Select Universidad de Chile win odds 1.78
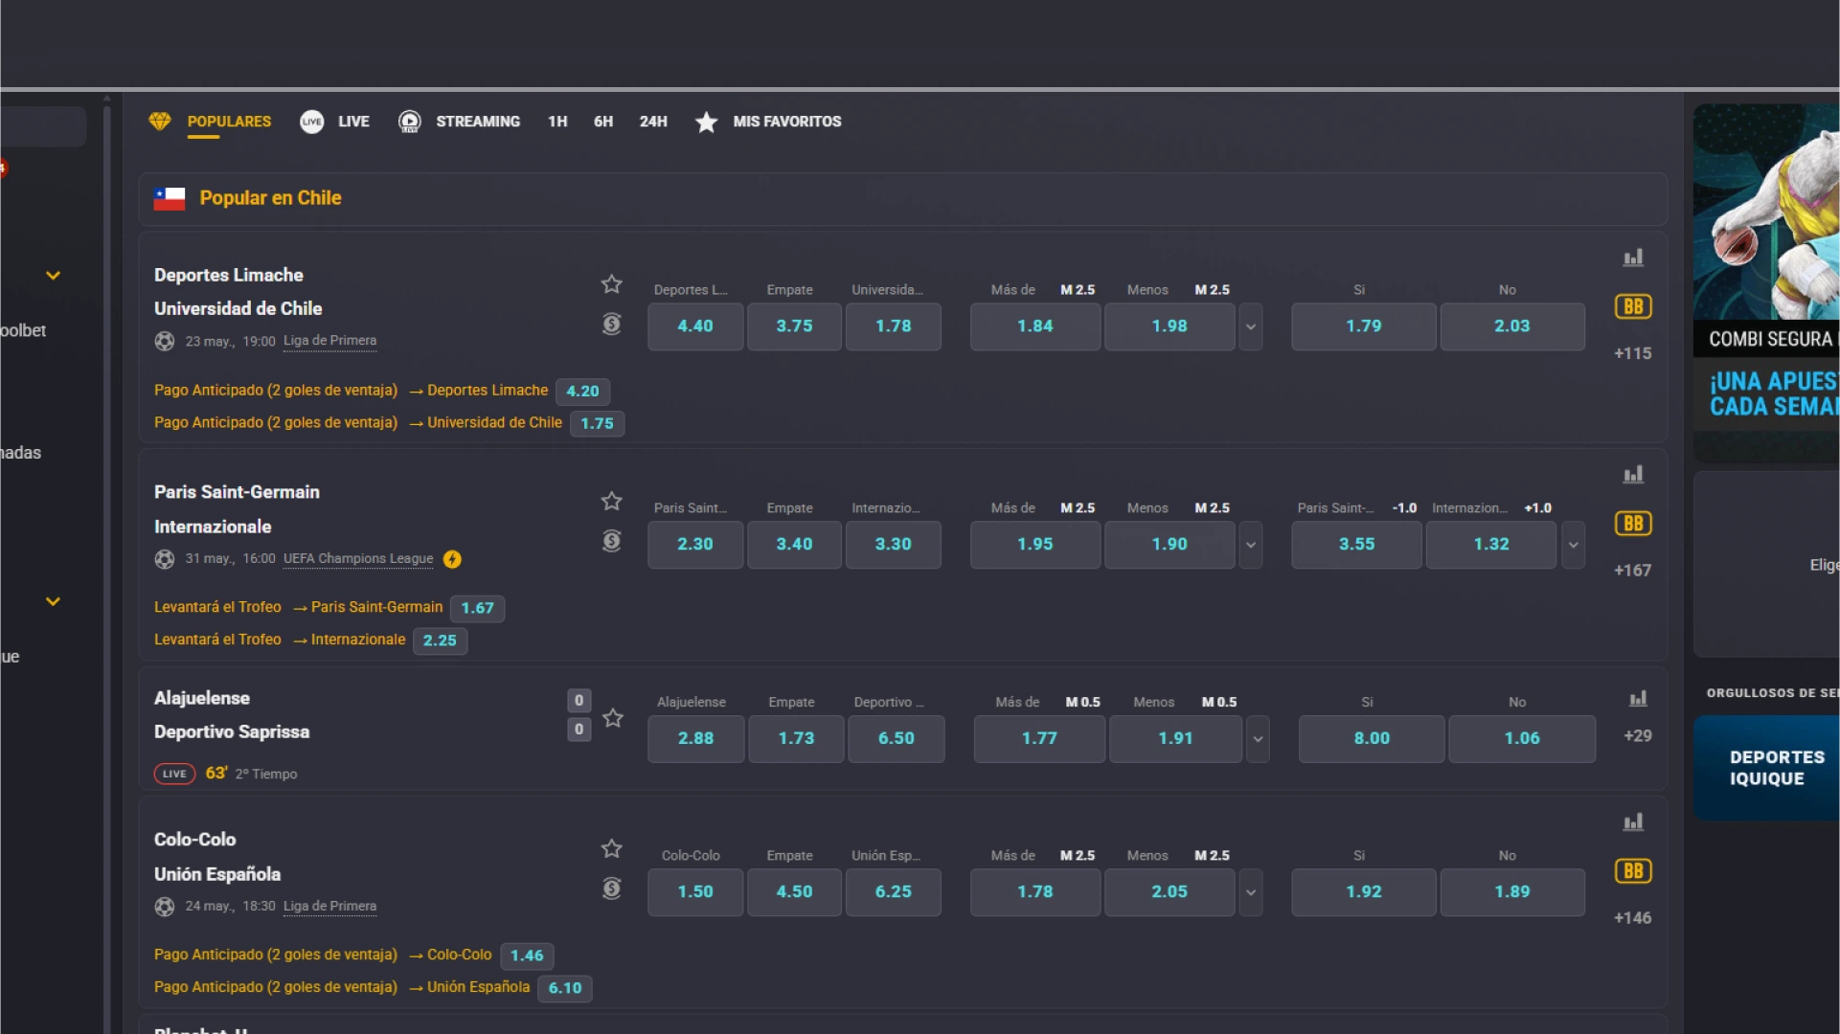 (x=894, y=326)
